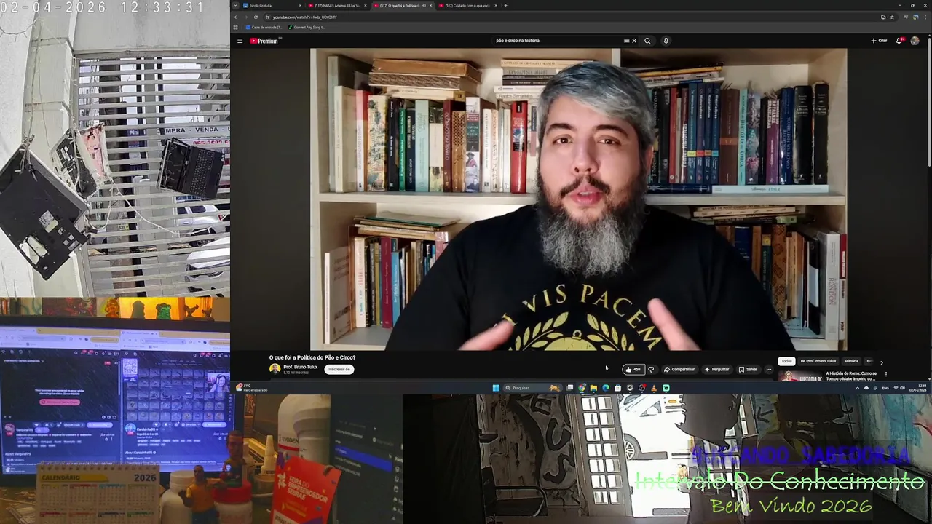The width and height of the screenshot is (932, 524).
Task: Open Microsoft Edge from the taskbar
Action: point(606,388)
